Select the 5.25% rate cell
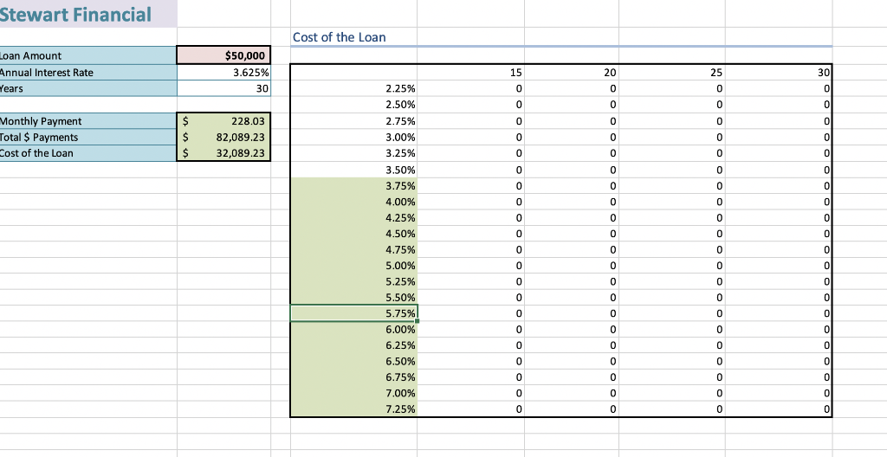887x457 pixels. pyautogui.click(x=354, y=281)
